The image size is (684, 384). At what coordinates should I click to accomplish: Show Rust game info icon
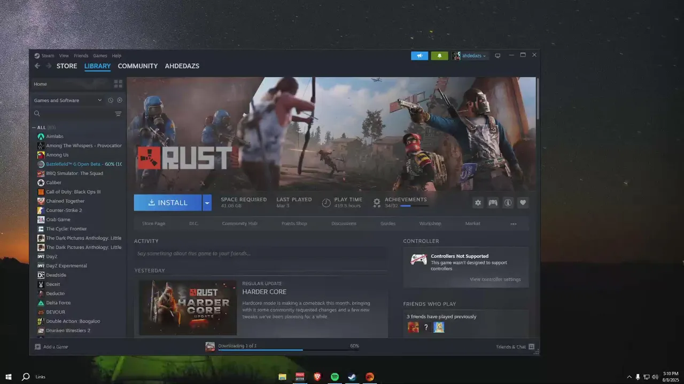pyautogui.click(x=508, y=203)
